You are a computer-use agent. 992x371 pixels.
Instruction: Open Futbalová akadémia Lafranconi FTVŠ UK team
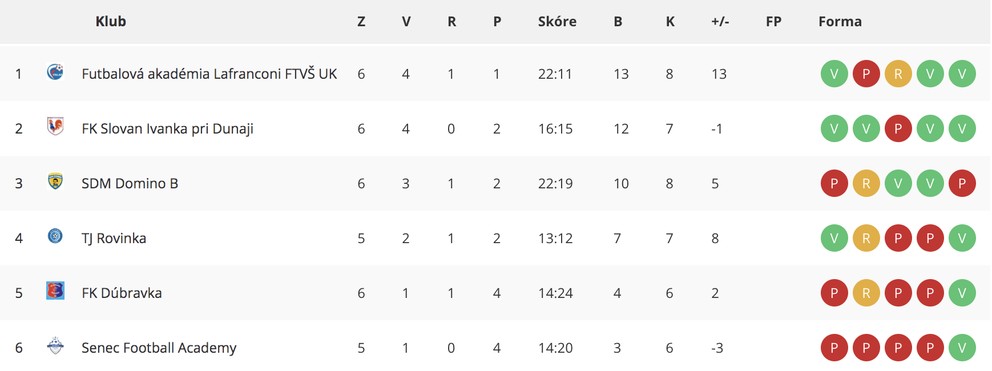pos(209,74)
